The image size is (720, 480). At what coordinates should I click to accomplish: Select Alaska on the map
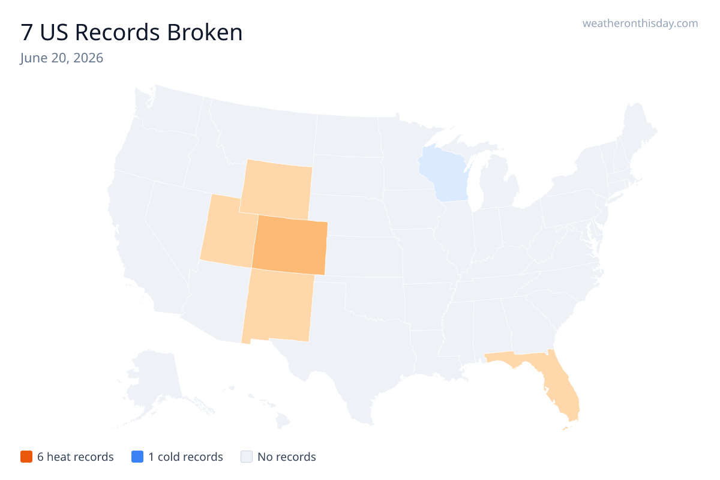(x=157, y=384)
